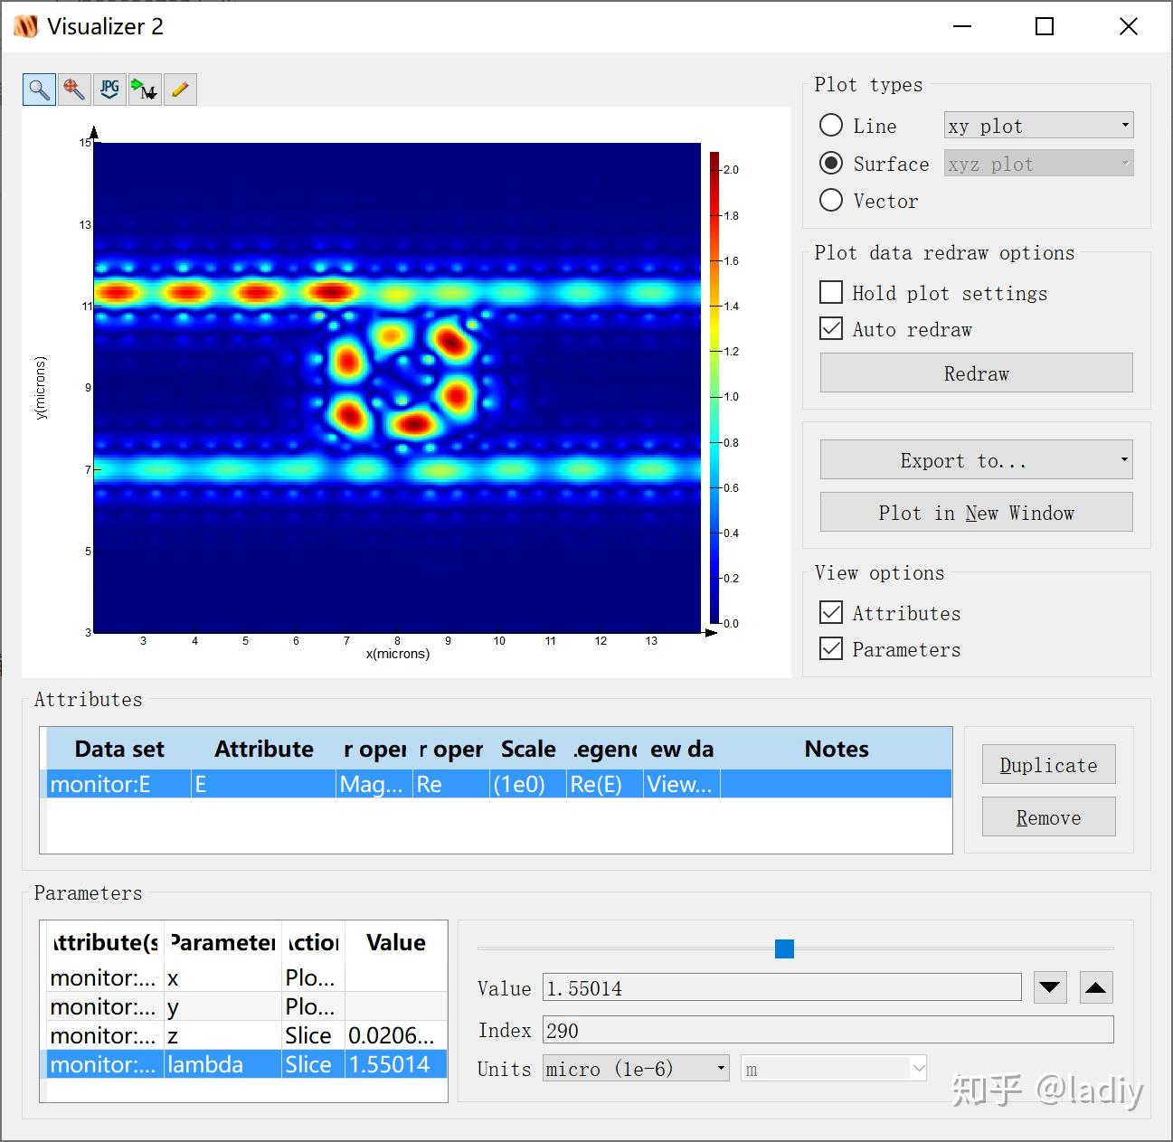1173x1142 pixels.
Task: Toggle the Parameters view option
Action: (x=831, y=648)
